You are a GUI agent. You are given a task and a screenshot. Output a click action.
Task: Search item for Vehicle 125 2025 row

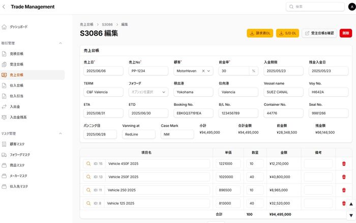point(88,203)
